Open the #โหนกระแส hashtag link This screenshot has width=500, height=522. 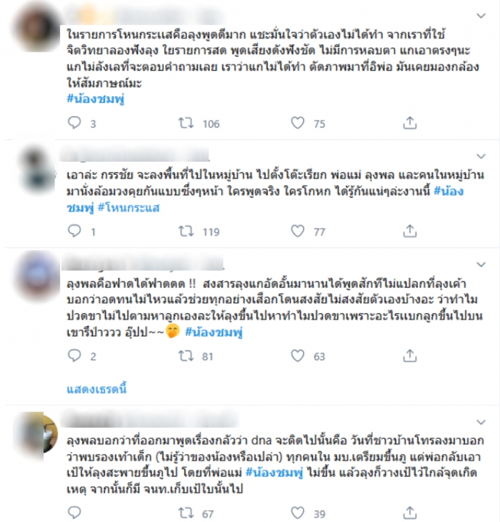tap(129, 208)
